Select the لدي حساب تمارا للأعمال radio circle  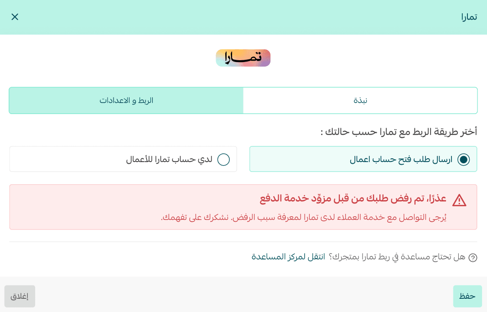[223, 159]
